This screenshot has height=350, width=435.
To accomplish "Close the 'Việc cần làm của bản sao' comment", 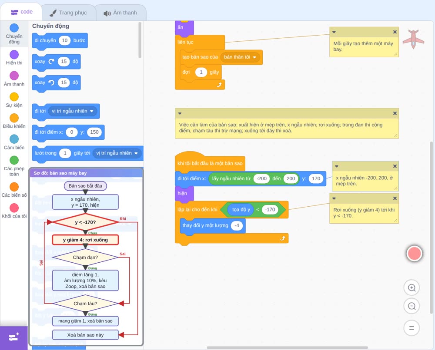I will (395, 113).
